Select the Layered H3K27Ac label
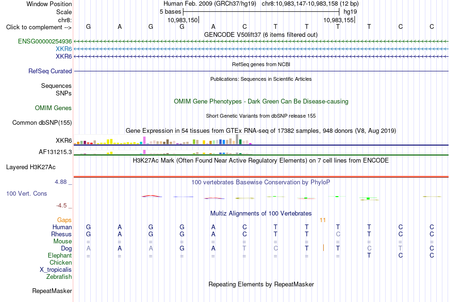Viewport: 449px width, 302px height. click(x=31, y=167)
